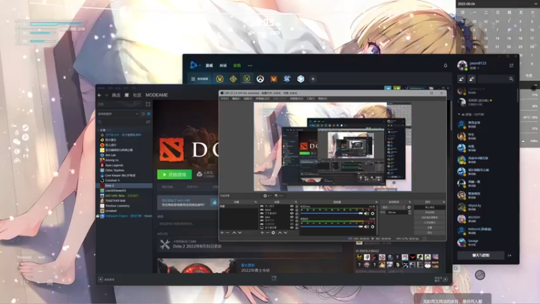Toggle visibility of the top OBS source
Image resolution: width=540 pixels, height=304 pixels.
[x=292, y=206]
